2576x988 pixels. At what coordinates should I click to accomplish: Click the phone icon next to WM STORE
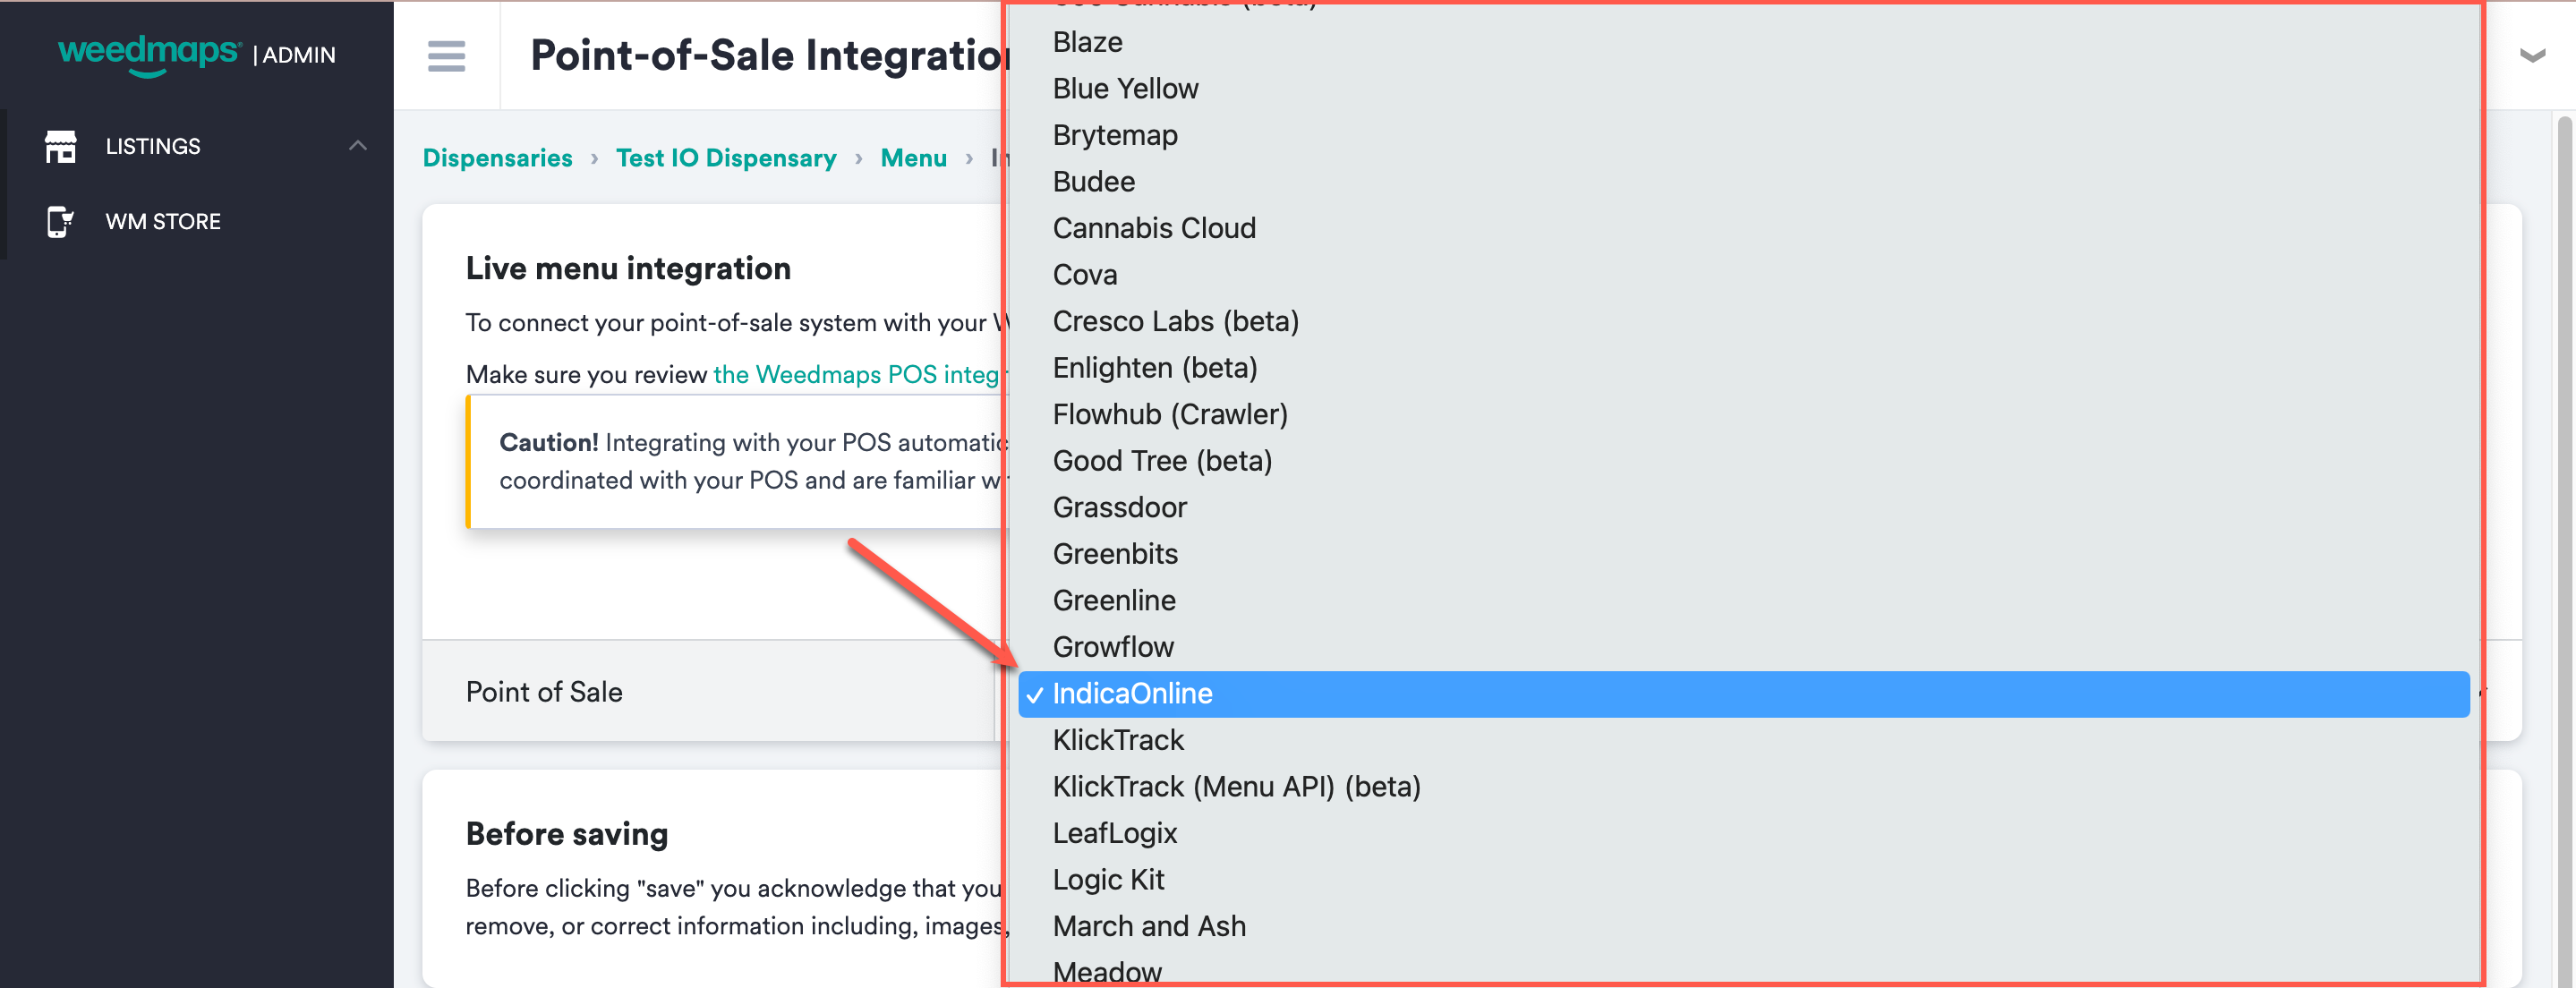pos(61,221)
